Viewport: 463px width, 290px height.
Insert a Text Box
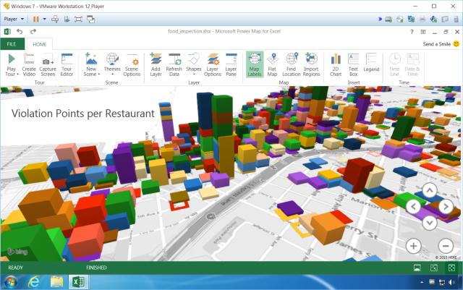pyautogui.click(x=354, y=64)
